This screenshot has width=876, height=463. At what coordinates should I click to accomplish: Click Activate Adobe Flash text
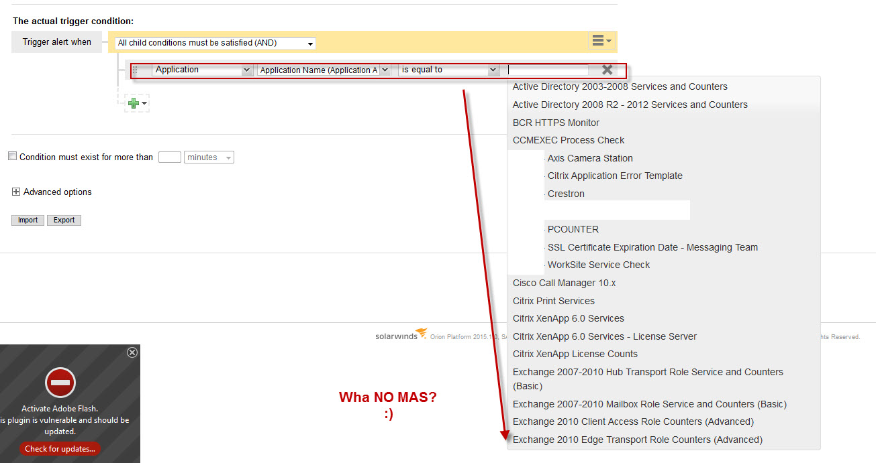60,408
